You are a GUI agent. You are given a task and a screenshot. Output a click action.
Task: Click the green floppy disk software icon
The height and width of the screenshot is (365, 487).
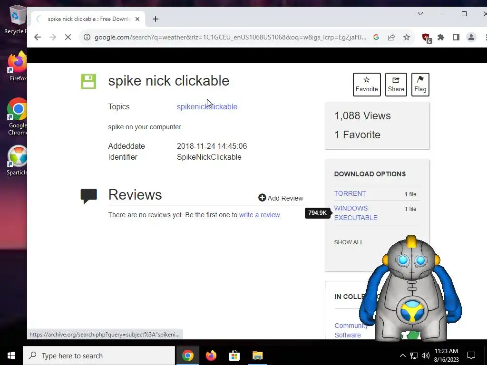(x=88, y=81)
